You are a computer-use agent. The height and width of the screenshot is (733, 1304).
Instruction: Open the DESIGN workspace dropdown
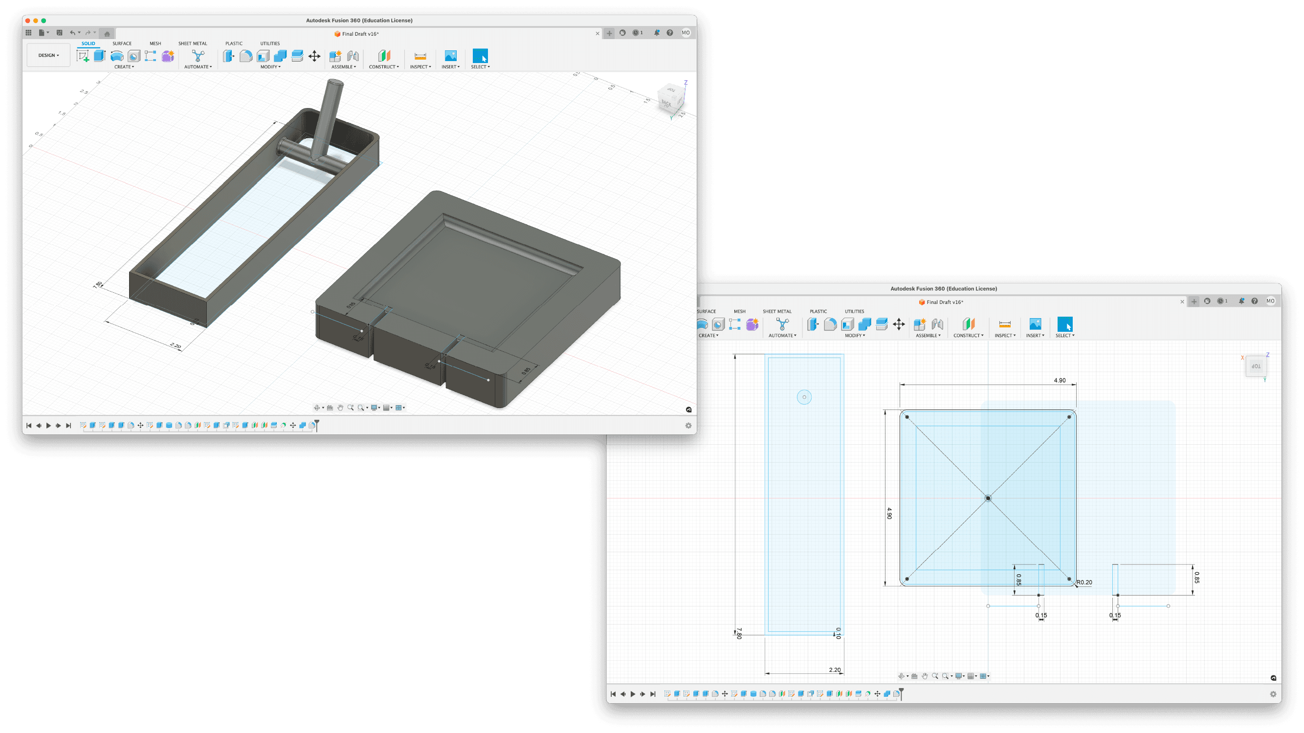(48, 55)
